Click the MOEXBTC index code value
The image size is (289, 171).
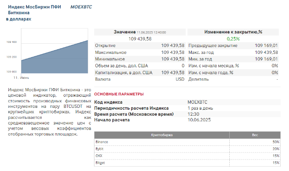coord(197,102)
